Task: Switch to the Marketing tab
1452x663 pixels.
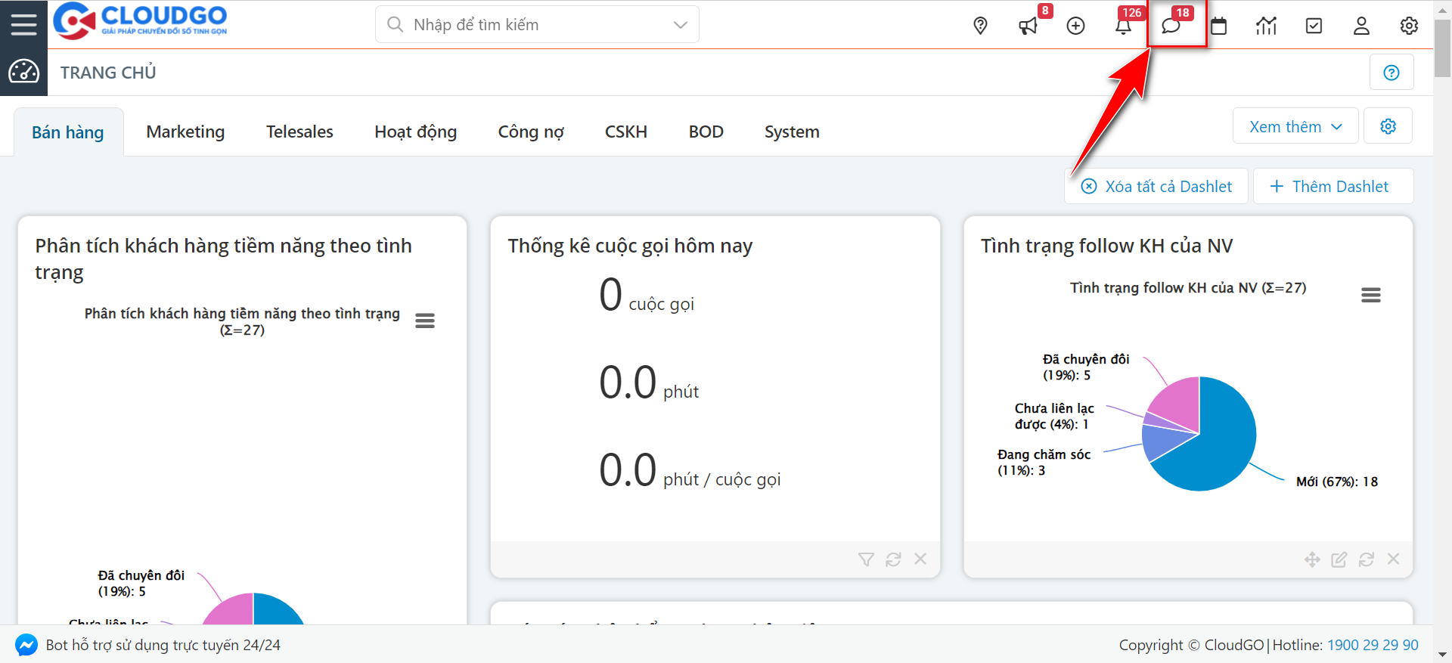Action: [185, 132]
